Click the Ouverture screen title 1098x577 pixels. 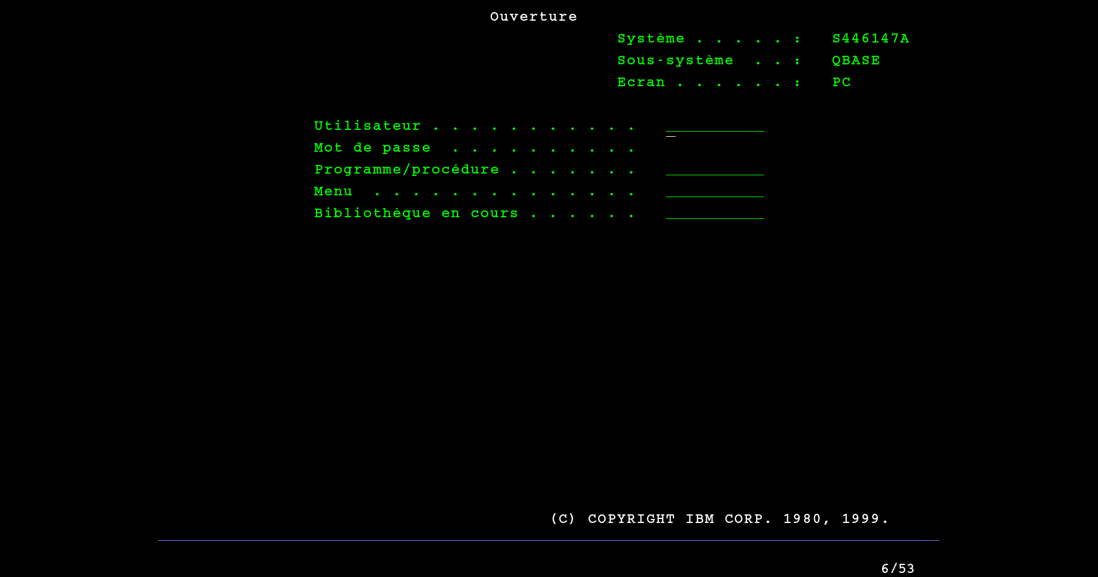[x=533, y=17]
